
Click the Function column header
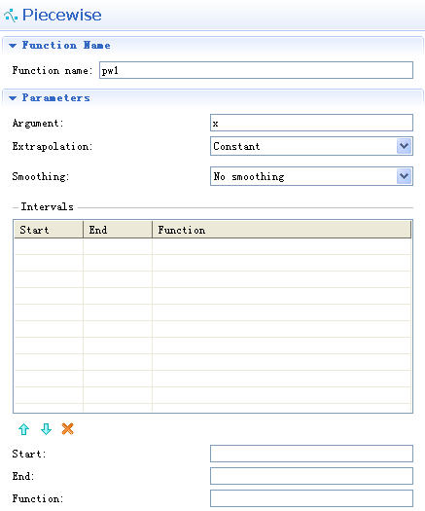pos(281,230)
